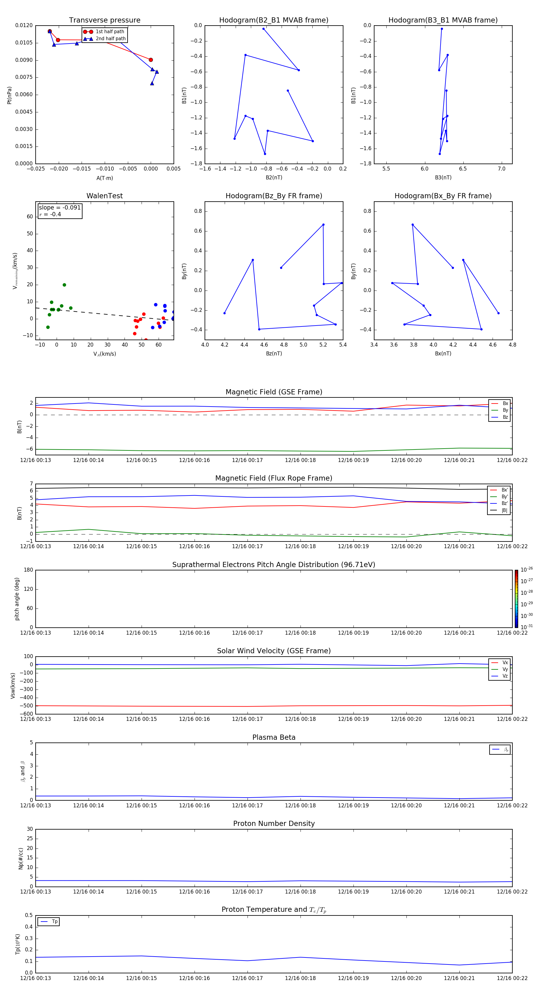The height and width of the screenshot is (1005, 548).
Task: Click the beta_p legend in Plasma Beta plot
Action: (x=500, y=750)
